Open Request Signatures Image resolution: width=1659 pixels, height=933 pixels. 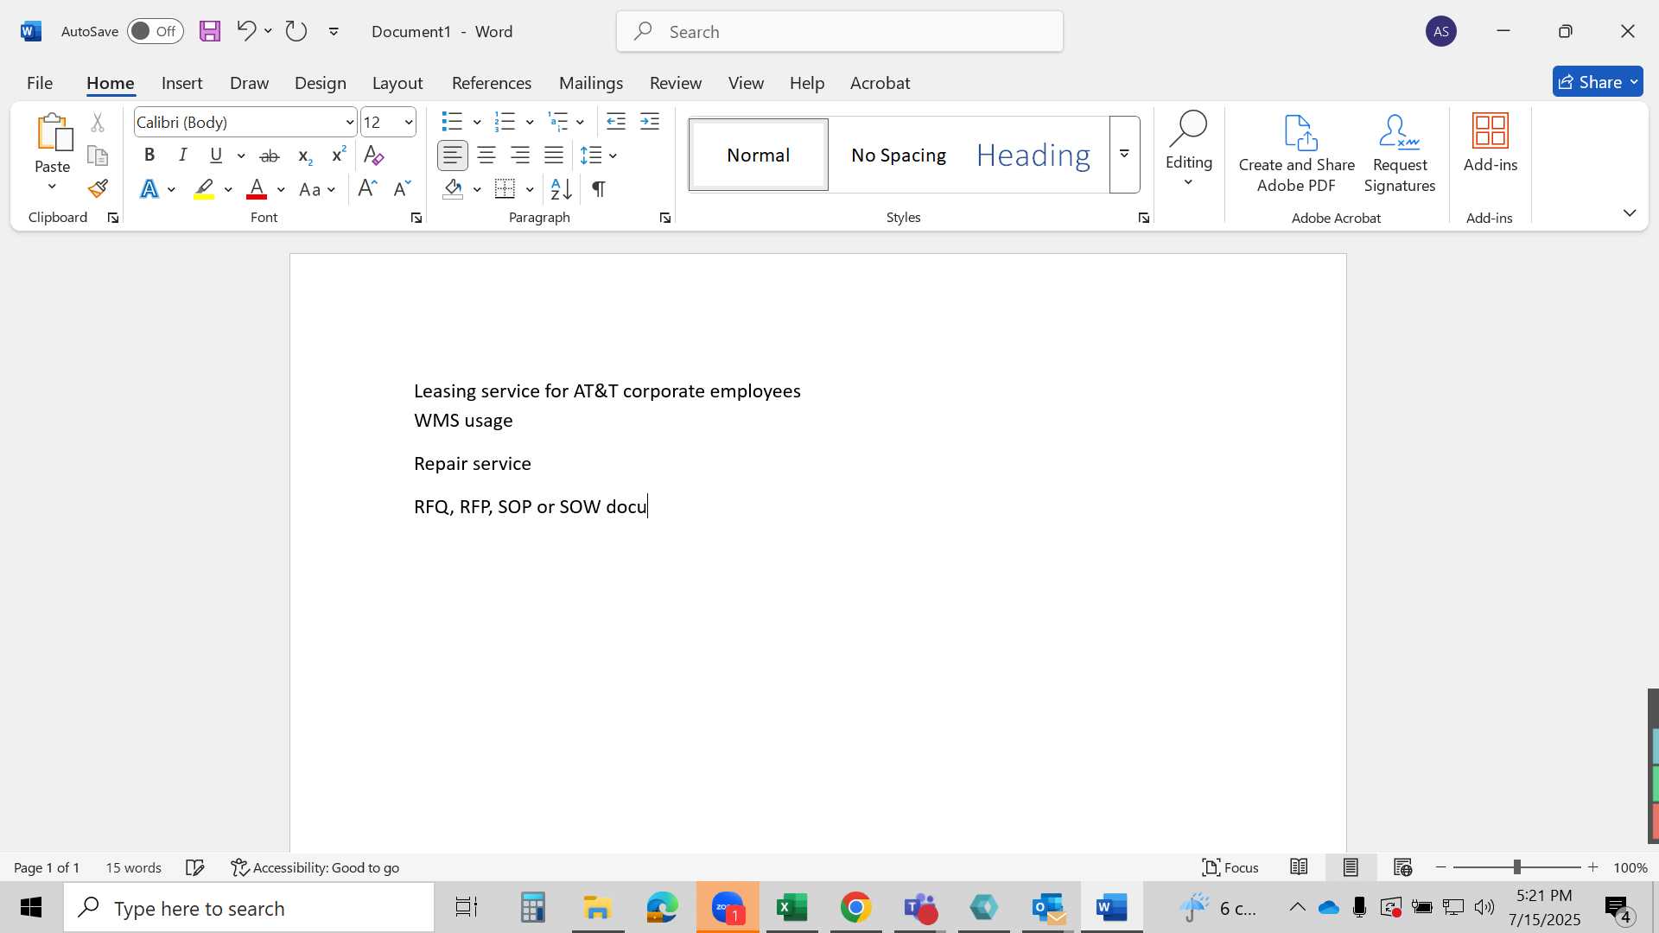(x=1400, y=154)
